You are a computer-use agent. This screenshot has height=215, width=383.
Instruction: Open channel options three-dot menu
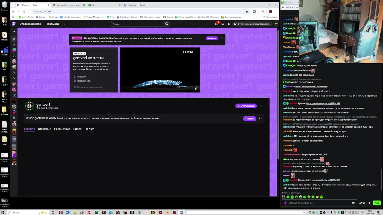tap(261, 106)
